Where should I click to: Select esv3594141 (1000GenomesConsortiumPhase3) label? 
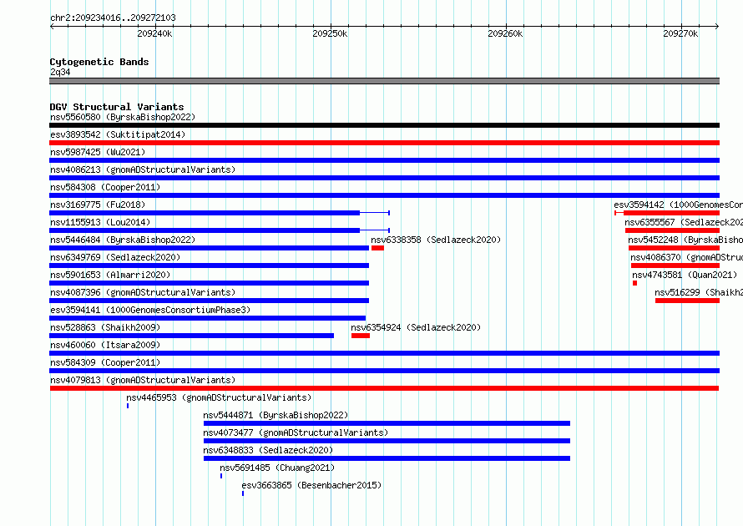coord(150,310)
